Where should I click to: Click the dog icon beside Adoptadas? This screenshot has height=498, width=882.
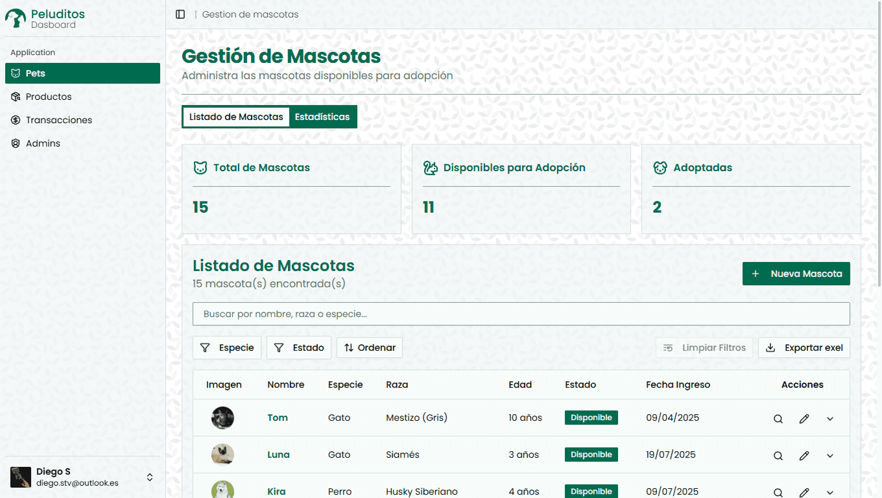660,168
